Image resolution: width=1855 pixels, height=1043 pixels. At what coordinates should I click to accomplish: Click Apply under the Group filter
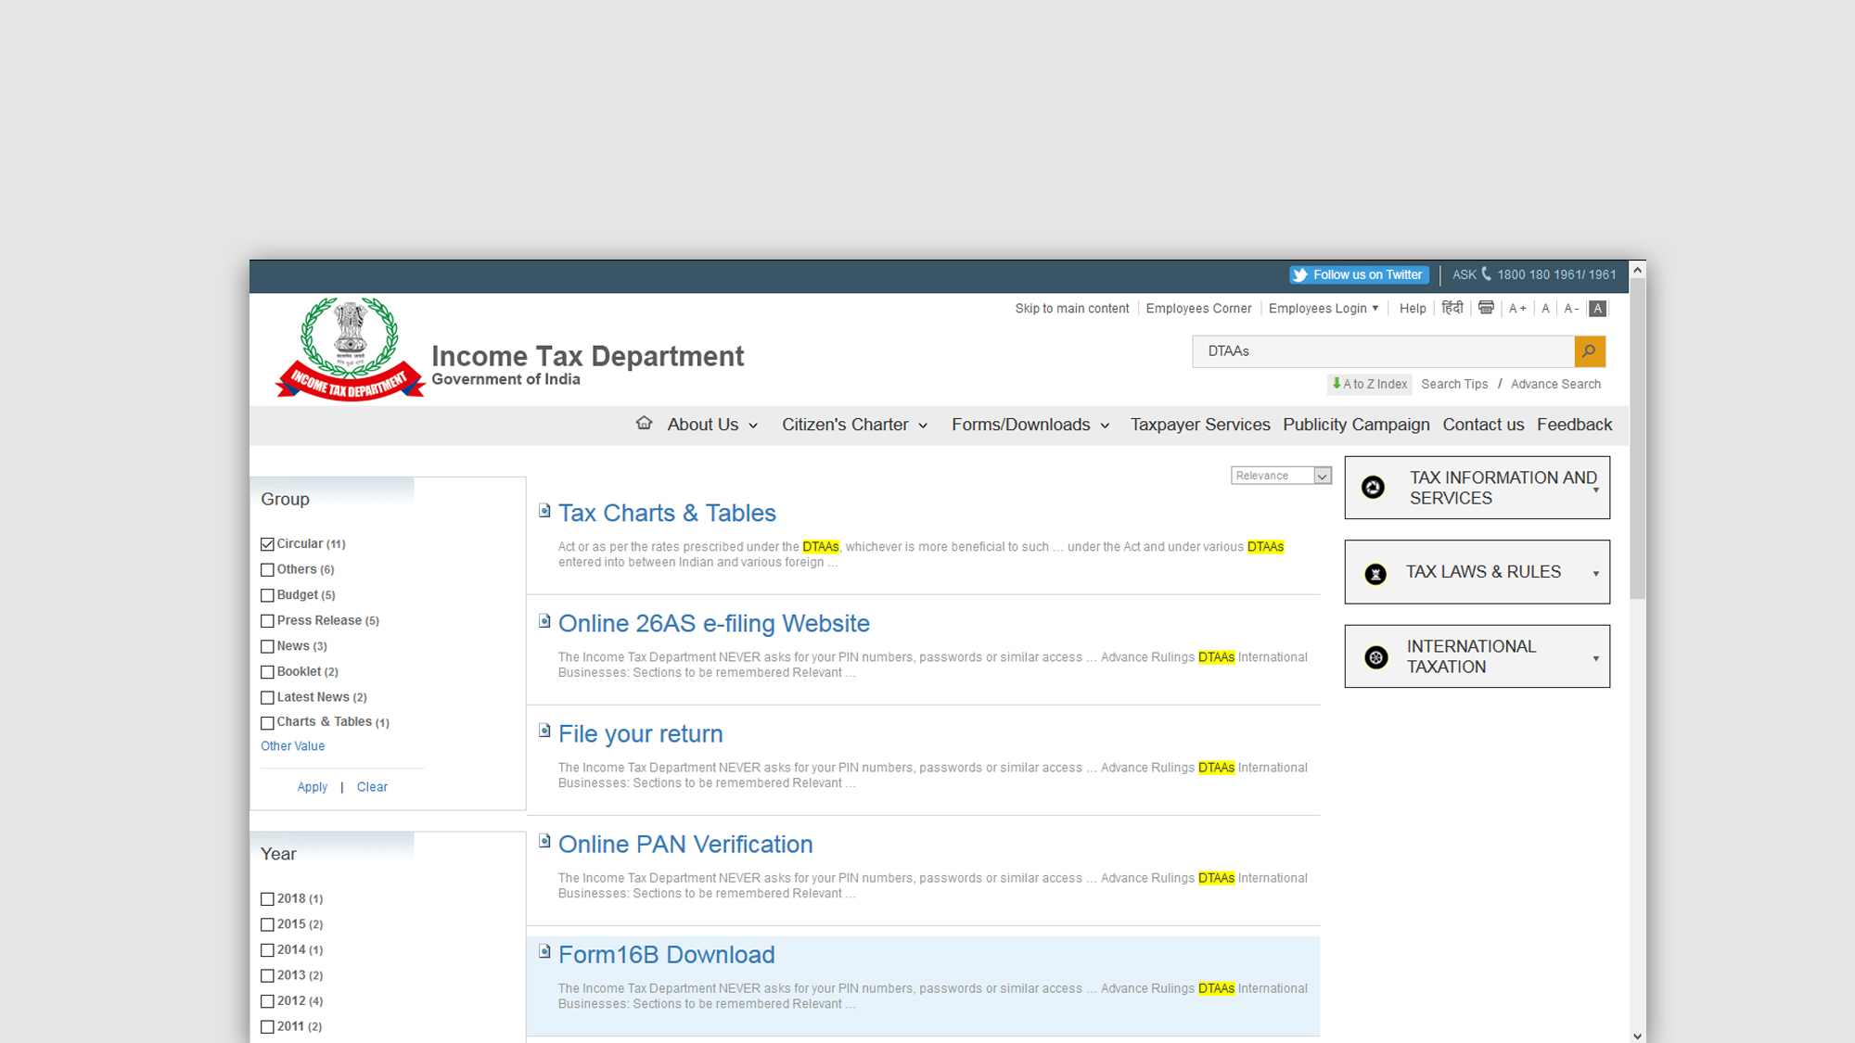[x=312, y=787]
